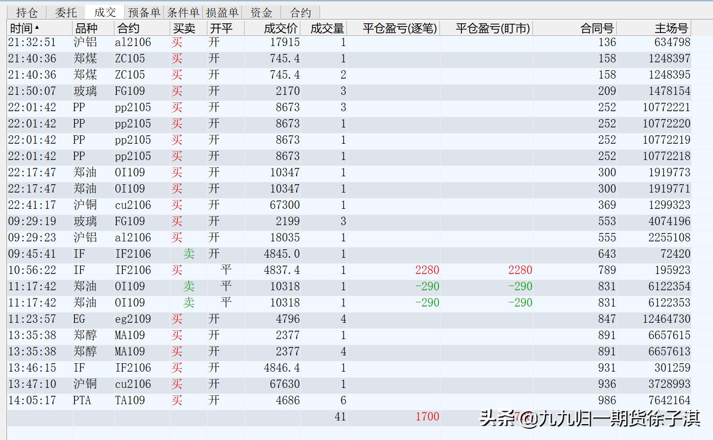Click the 主场号 column header

[x=671, y=27]
